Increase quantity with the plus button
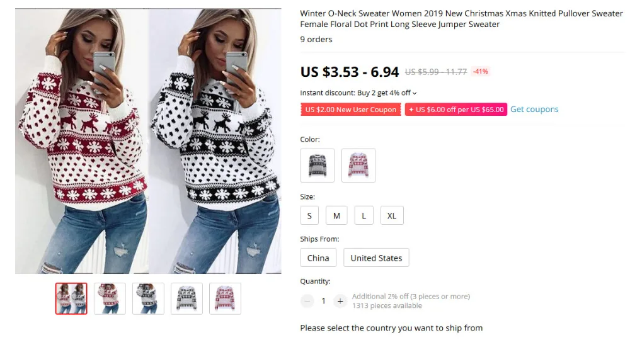This screenshot has width=630, height=340. pos(340,301)
